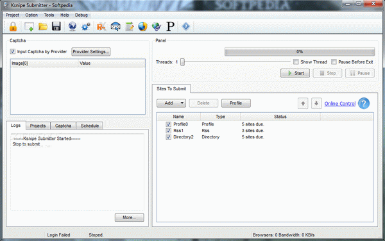
Task: Switch to the Schedule tab
Action: click(90, 126)
